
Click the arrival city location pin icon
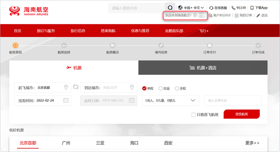(x=132, y=87)
